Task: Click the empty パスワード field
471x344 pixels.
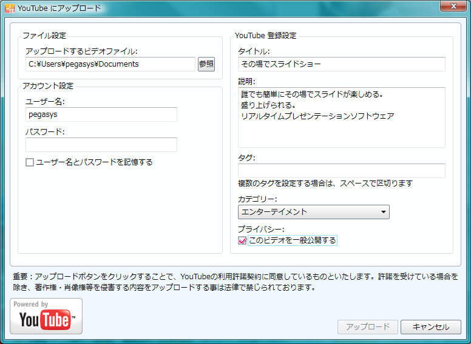Action: tap(101, 145)
